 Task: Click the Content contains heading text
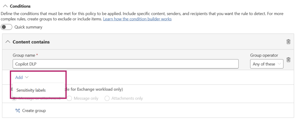pyautogui.click(x=31, y=42)
